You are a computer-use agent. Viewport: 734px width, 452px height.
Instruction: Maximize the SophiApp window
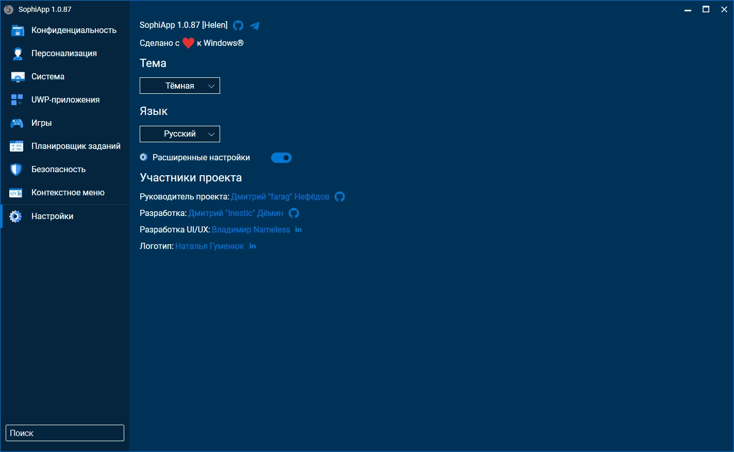click(706, 9)
